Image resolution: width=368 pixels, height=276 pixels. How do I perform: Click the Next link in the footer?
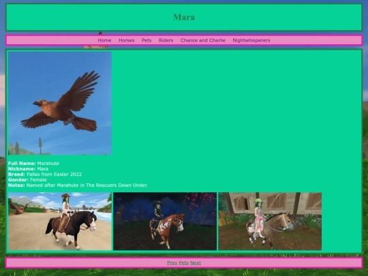[x=196, y=263]
